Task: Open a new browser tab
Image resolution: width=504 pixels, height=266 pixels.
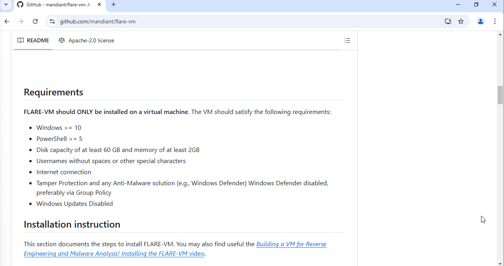Action: click(x=114, y=5)
